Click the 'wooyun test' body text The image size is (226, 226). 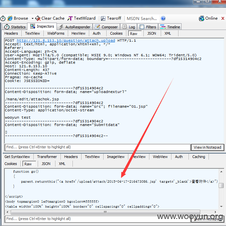(x=18, y=117)
